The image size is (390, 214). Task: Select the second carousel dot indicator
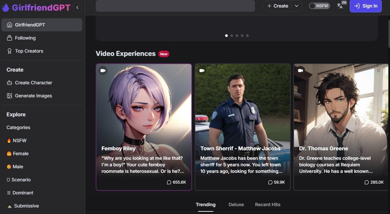point(232,36)
